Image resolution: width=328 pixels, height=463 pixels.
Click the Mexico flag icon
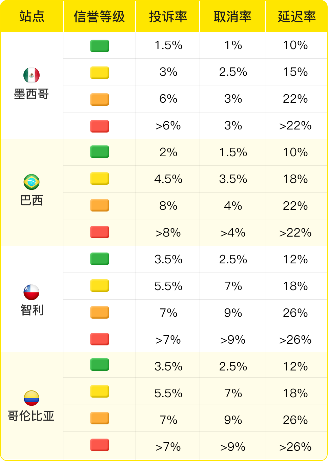point(32,75)
